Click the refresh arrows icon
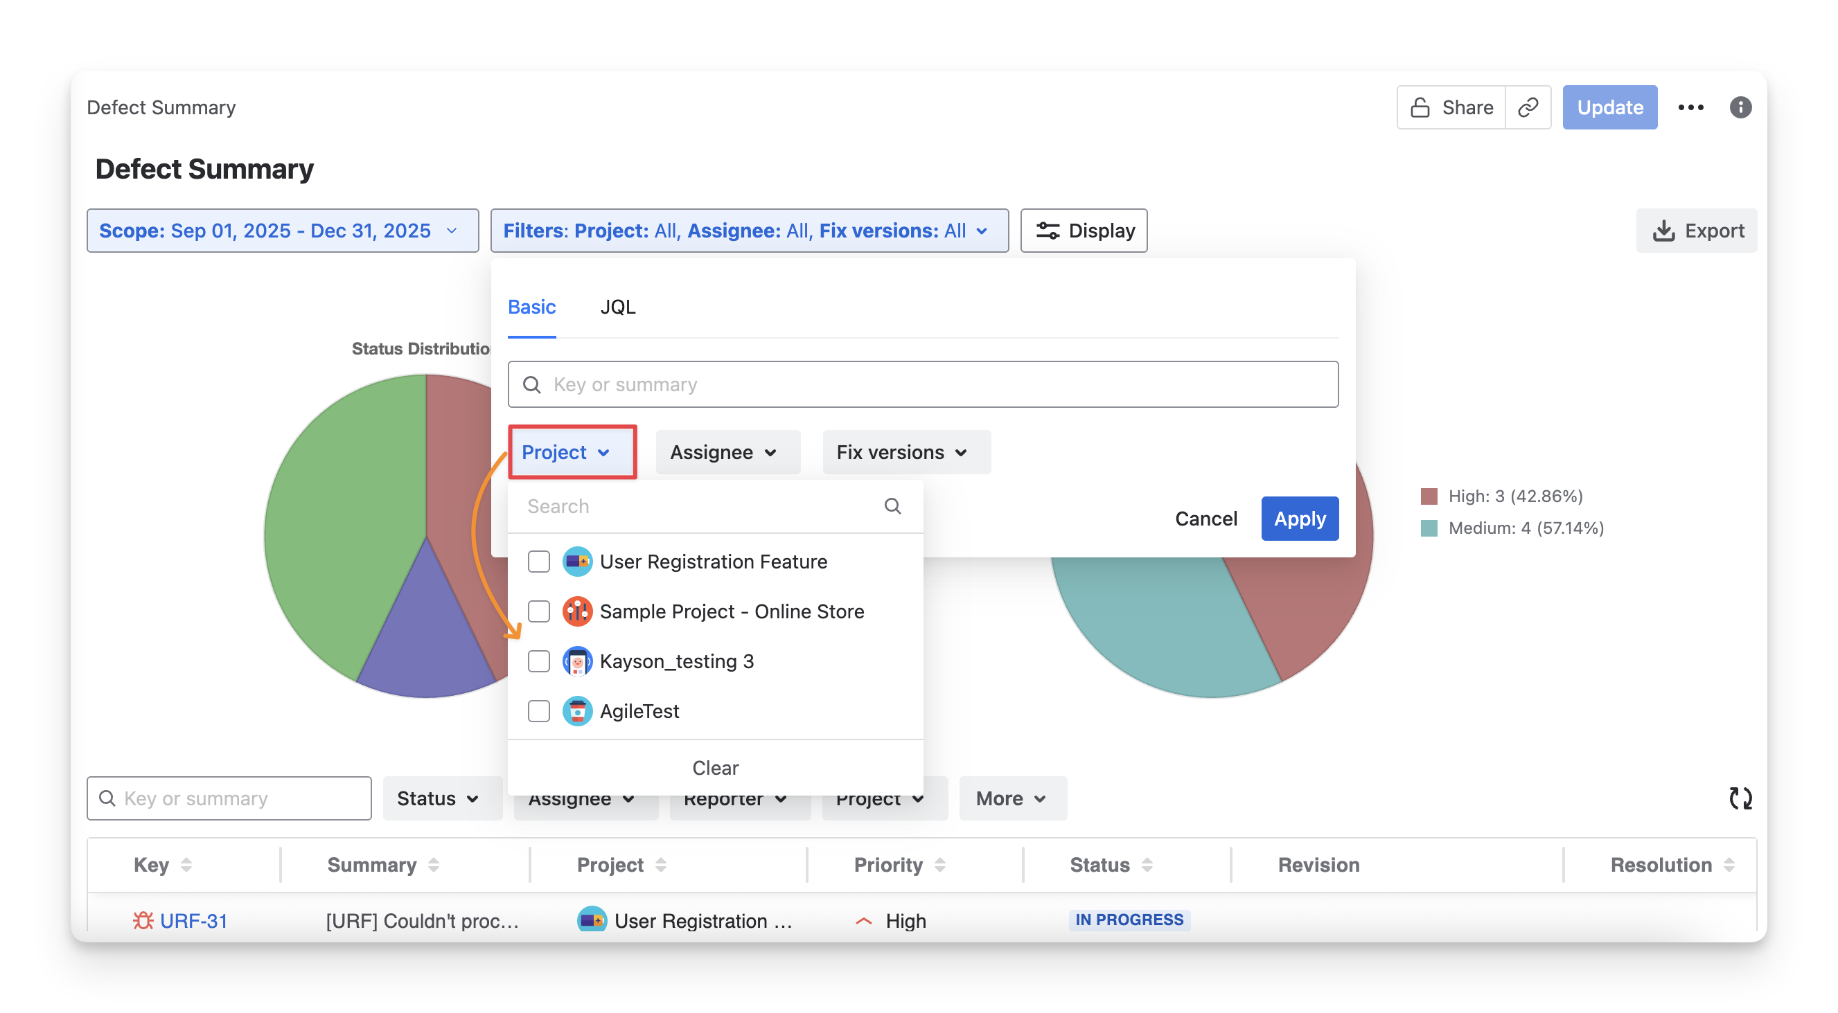The image size is (1838, 1013). click(1740, 798)
